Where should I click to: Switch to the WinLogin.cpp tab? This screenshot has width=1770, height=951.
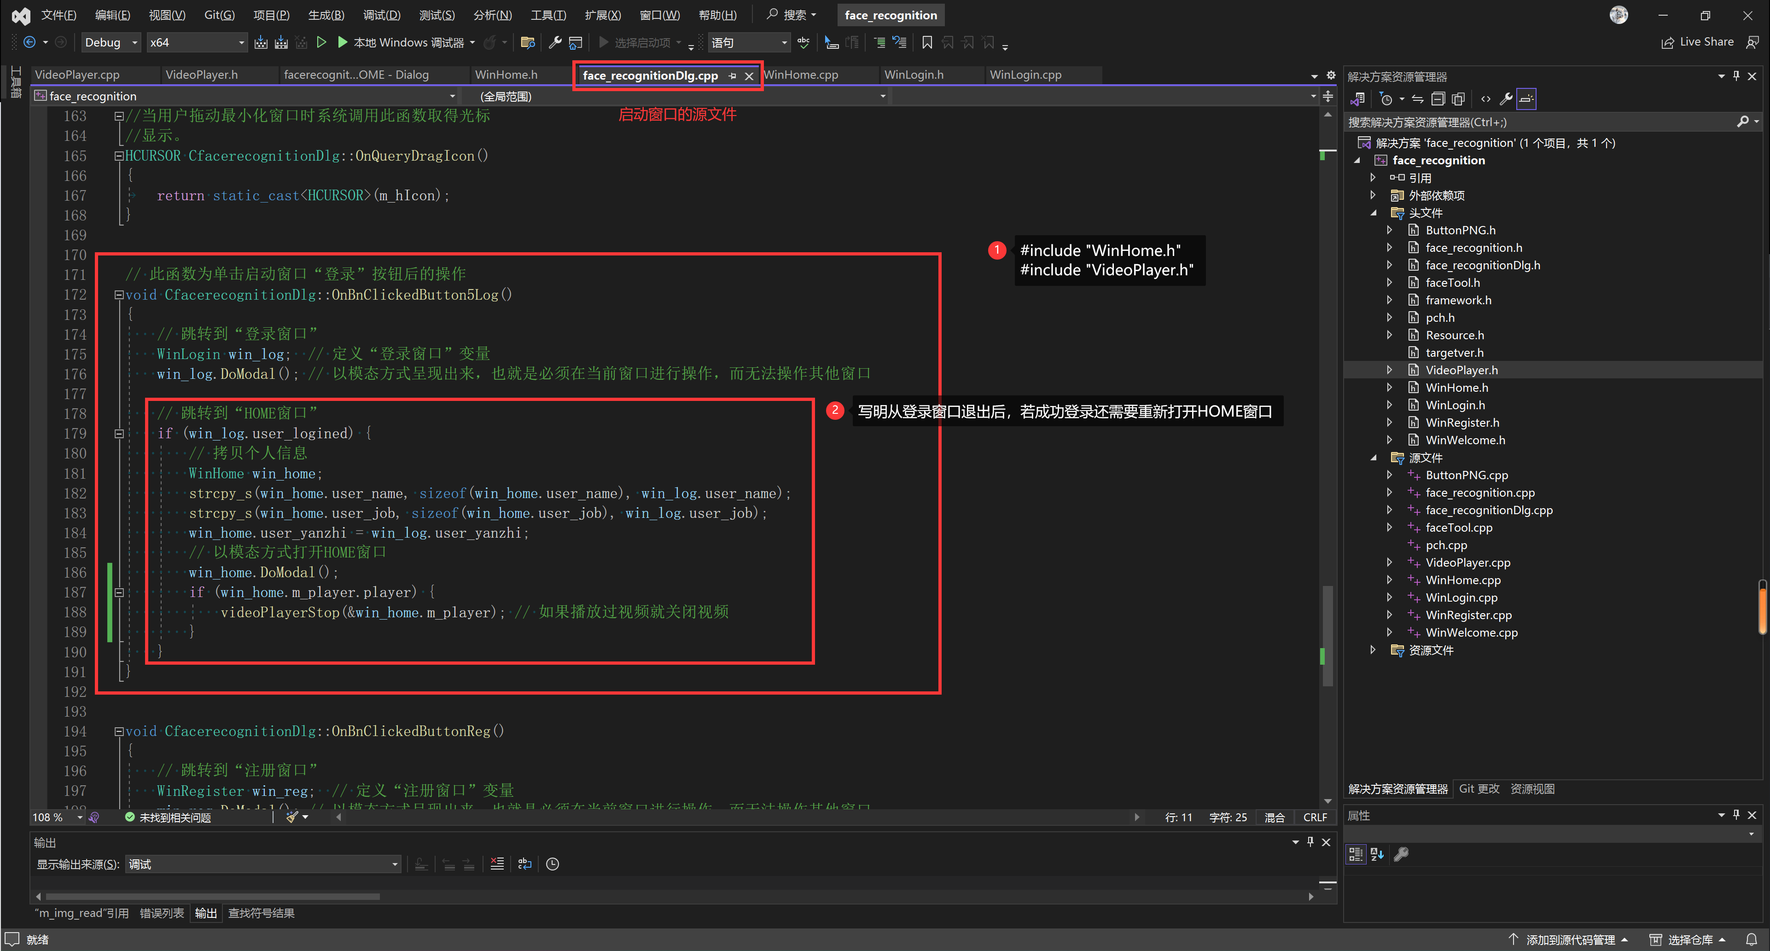(1025, 74)
